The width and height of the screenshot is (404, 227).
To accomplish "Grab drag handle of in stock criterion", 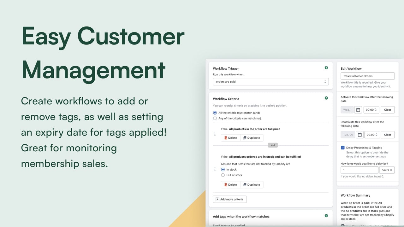I will click(215, 169).
